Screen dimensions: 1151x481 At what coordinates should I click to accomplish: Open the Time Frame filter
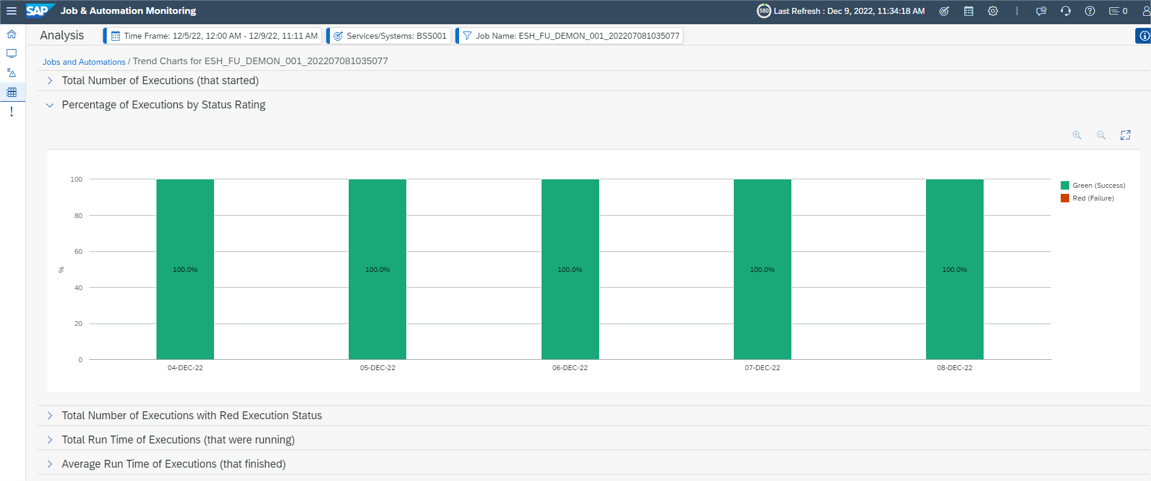coord(213,36)
